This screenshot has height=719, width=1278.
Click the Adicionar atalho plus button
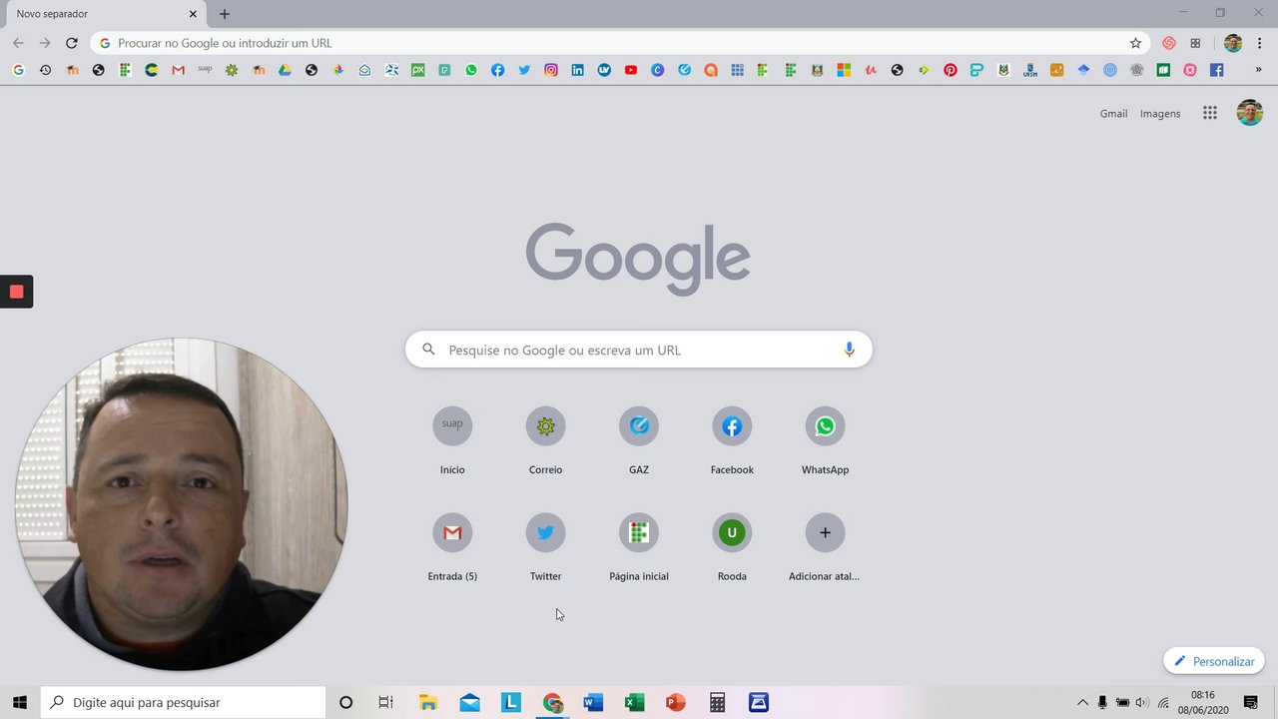[825, 532]
